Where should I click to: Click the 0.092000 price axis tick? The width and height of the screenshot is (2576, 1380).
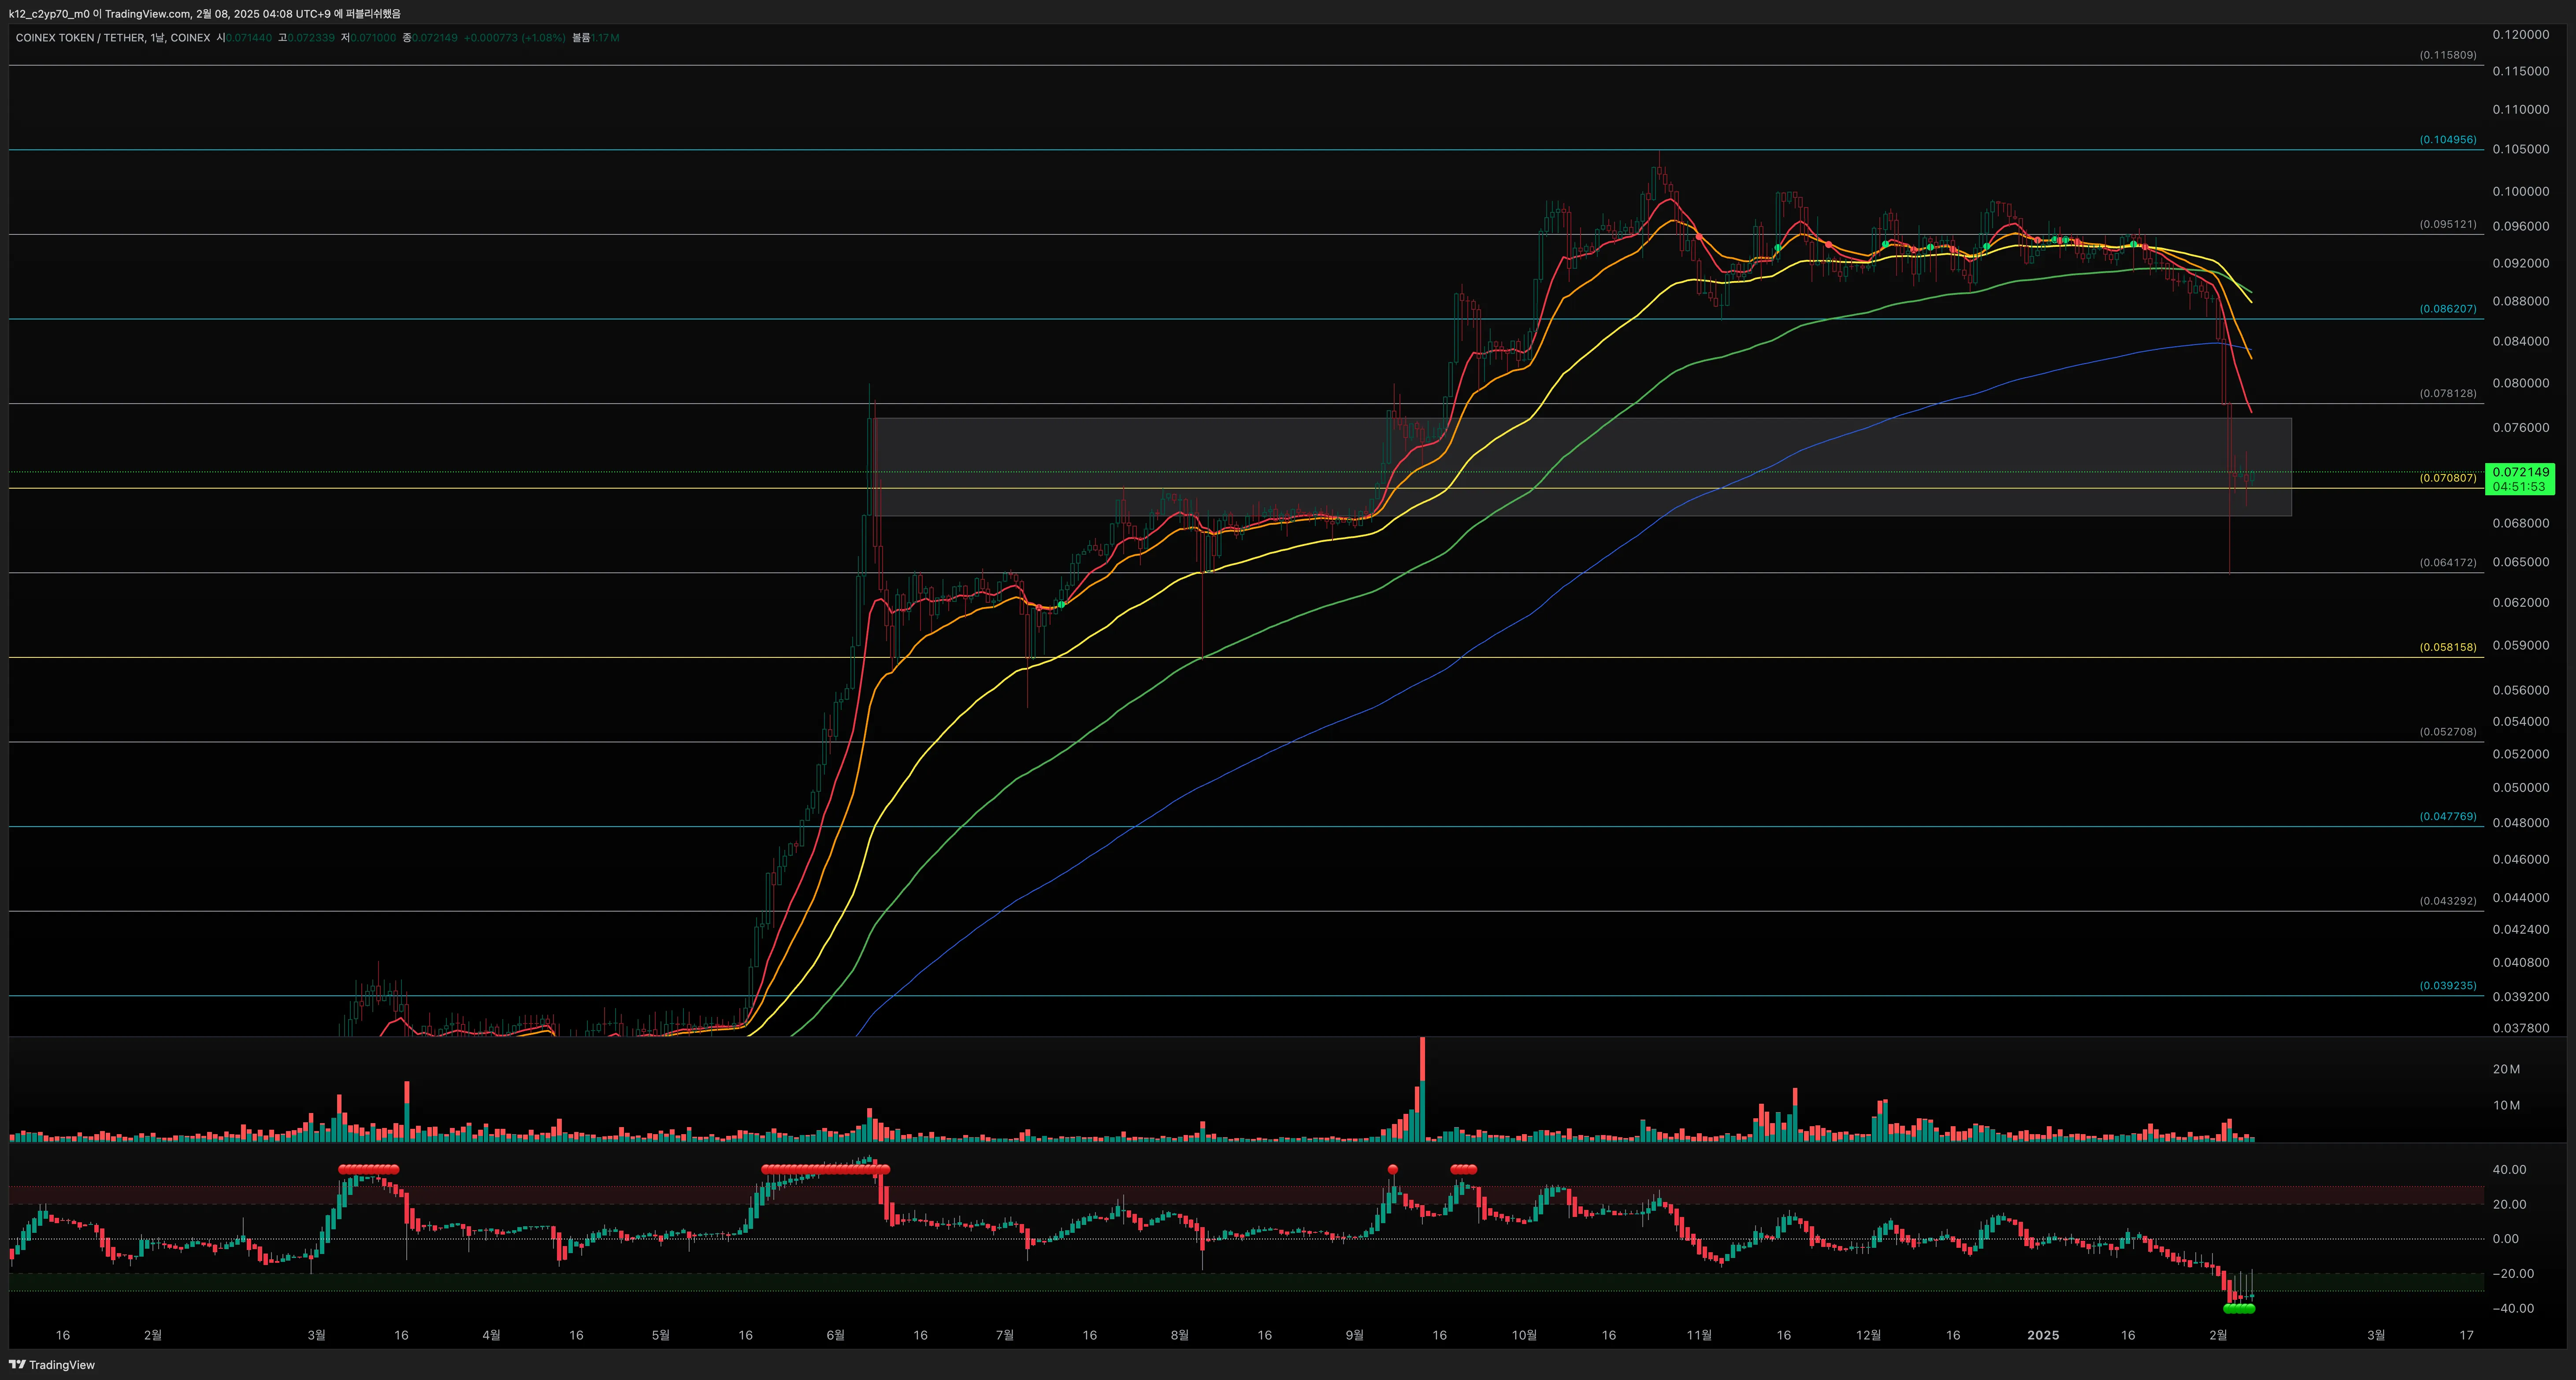(x=2520, y=263)
